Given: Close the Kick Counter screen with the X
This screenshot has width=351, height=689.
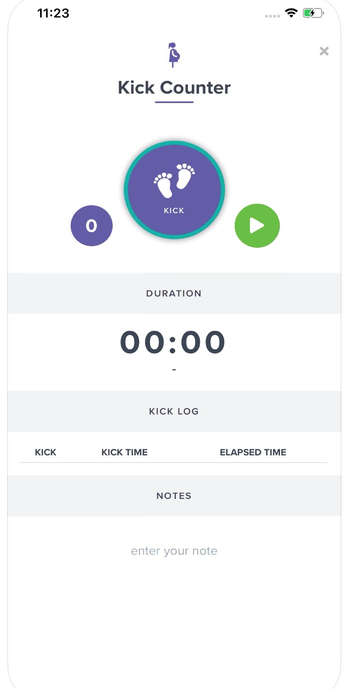Looking at the screenshot, I should (x=324, y=51).
